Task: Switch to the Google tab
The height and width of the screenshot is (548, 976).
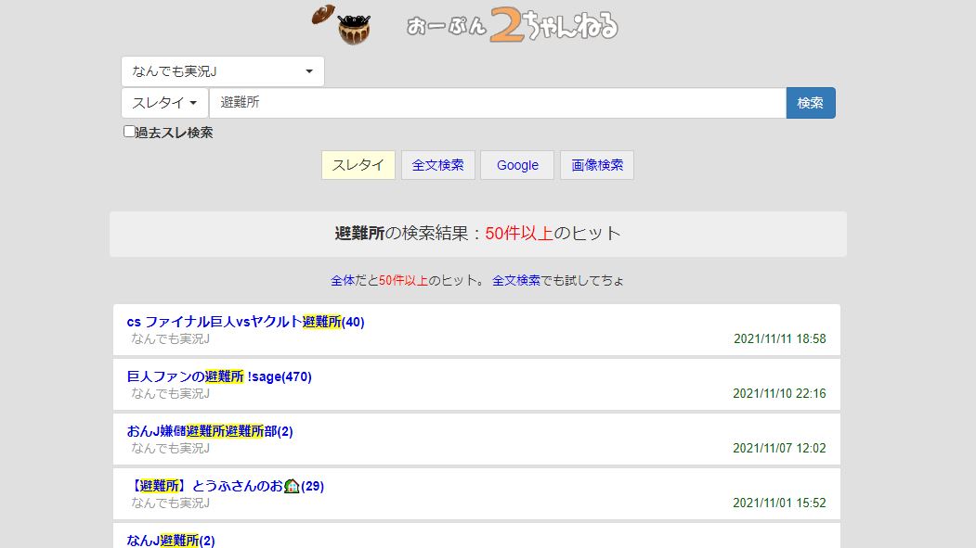Action: 517,165
